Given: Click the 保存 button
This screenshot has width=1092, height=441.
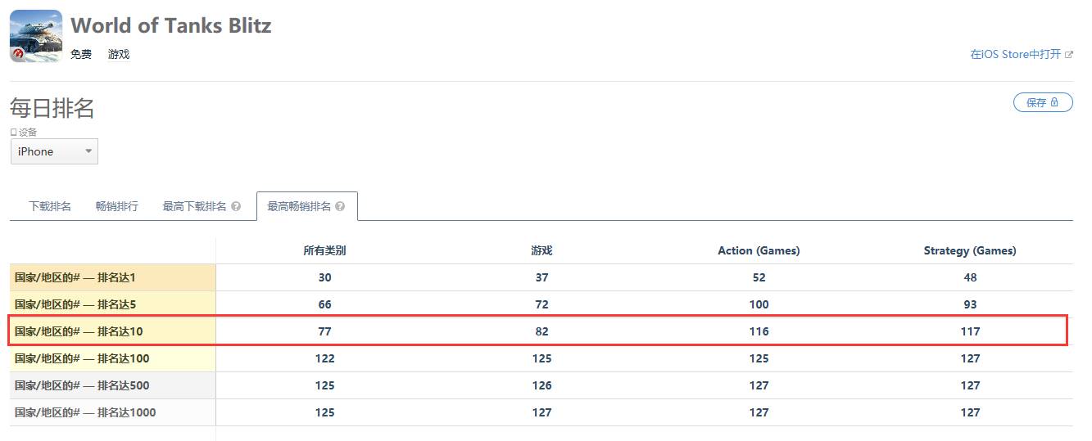Looking at the screenshot, I should pyautogui.click(x=1042, y=102).
